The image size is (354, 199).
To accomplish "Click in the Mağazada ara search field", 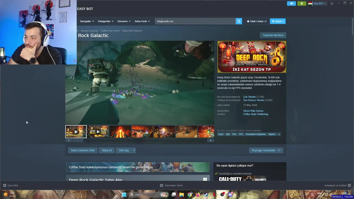I will click(x=195, y=21).
